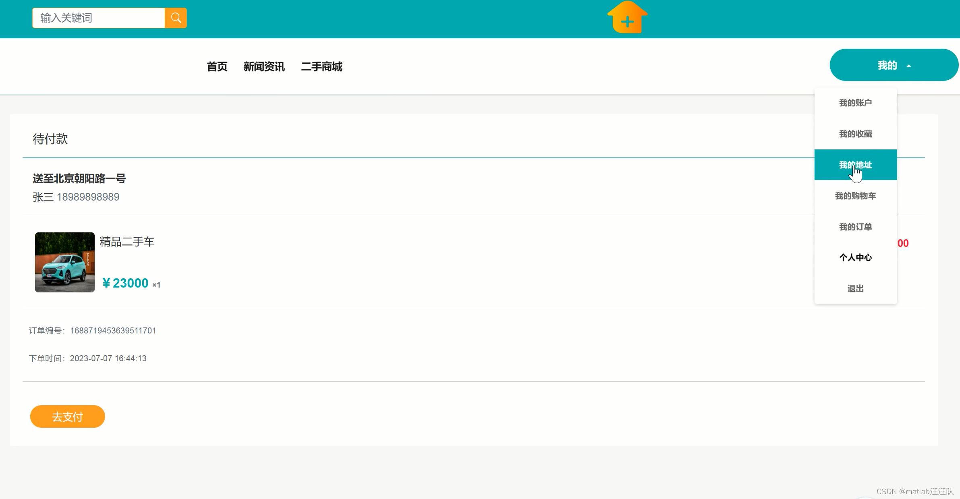Click the 我的 account menu button

pos(887,65)
